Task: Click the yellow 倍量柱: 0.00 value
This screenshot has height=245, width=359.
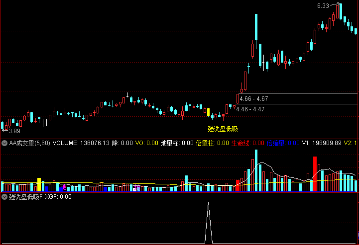Action: point(212,143)
